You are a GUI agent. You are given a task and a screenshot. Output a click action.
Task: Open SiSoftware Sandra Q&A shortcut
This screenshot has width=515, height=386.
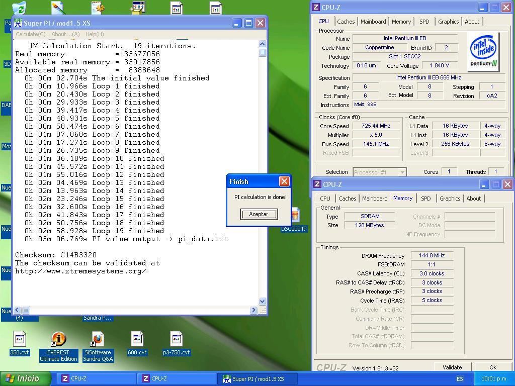click(98, 346)
